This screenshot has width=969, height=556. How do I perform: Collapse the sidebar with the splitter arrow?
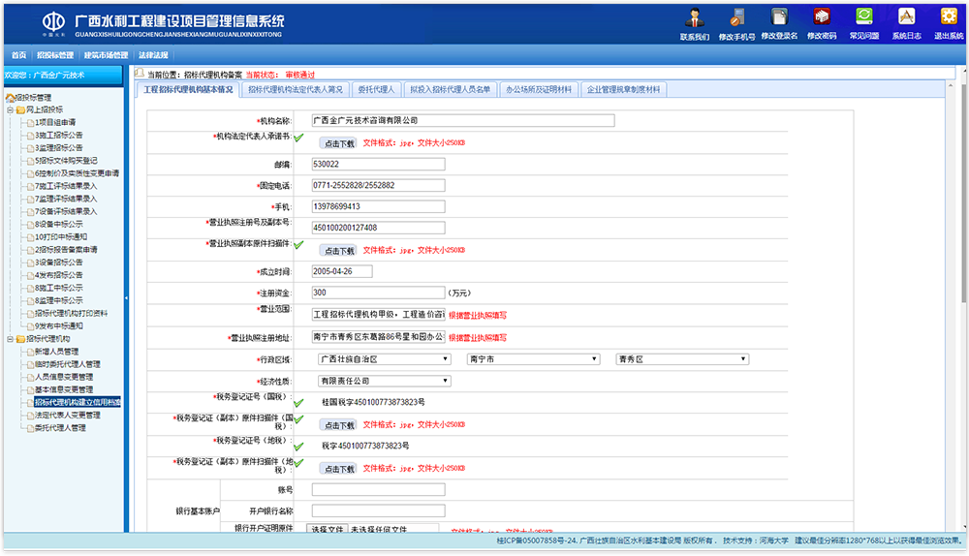click(x=127, y=298)
